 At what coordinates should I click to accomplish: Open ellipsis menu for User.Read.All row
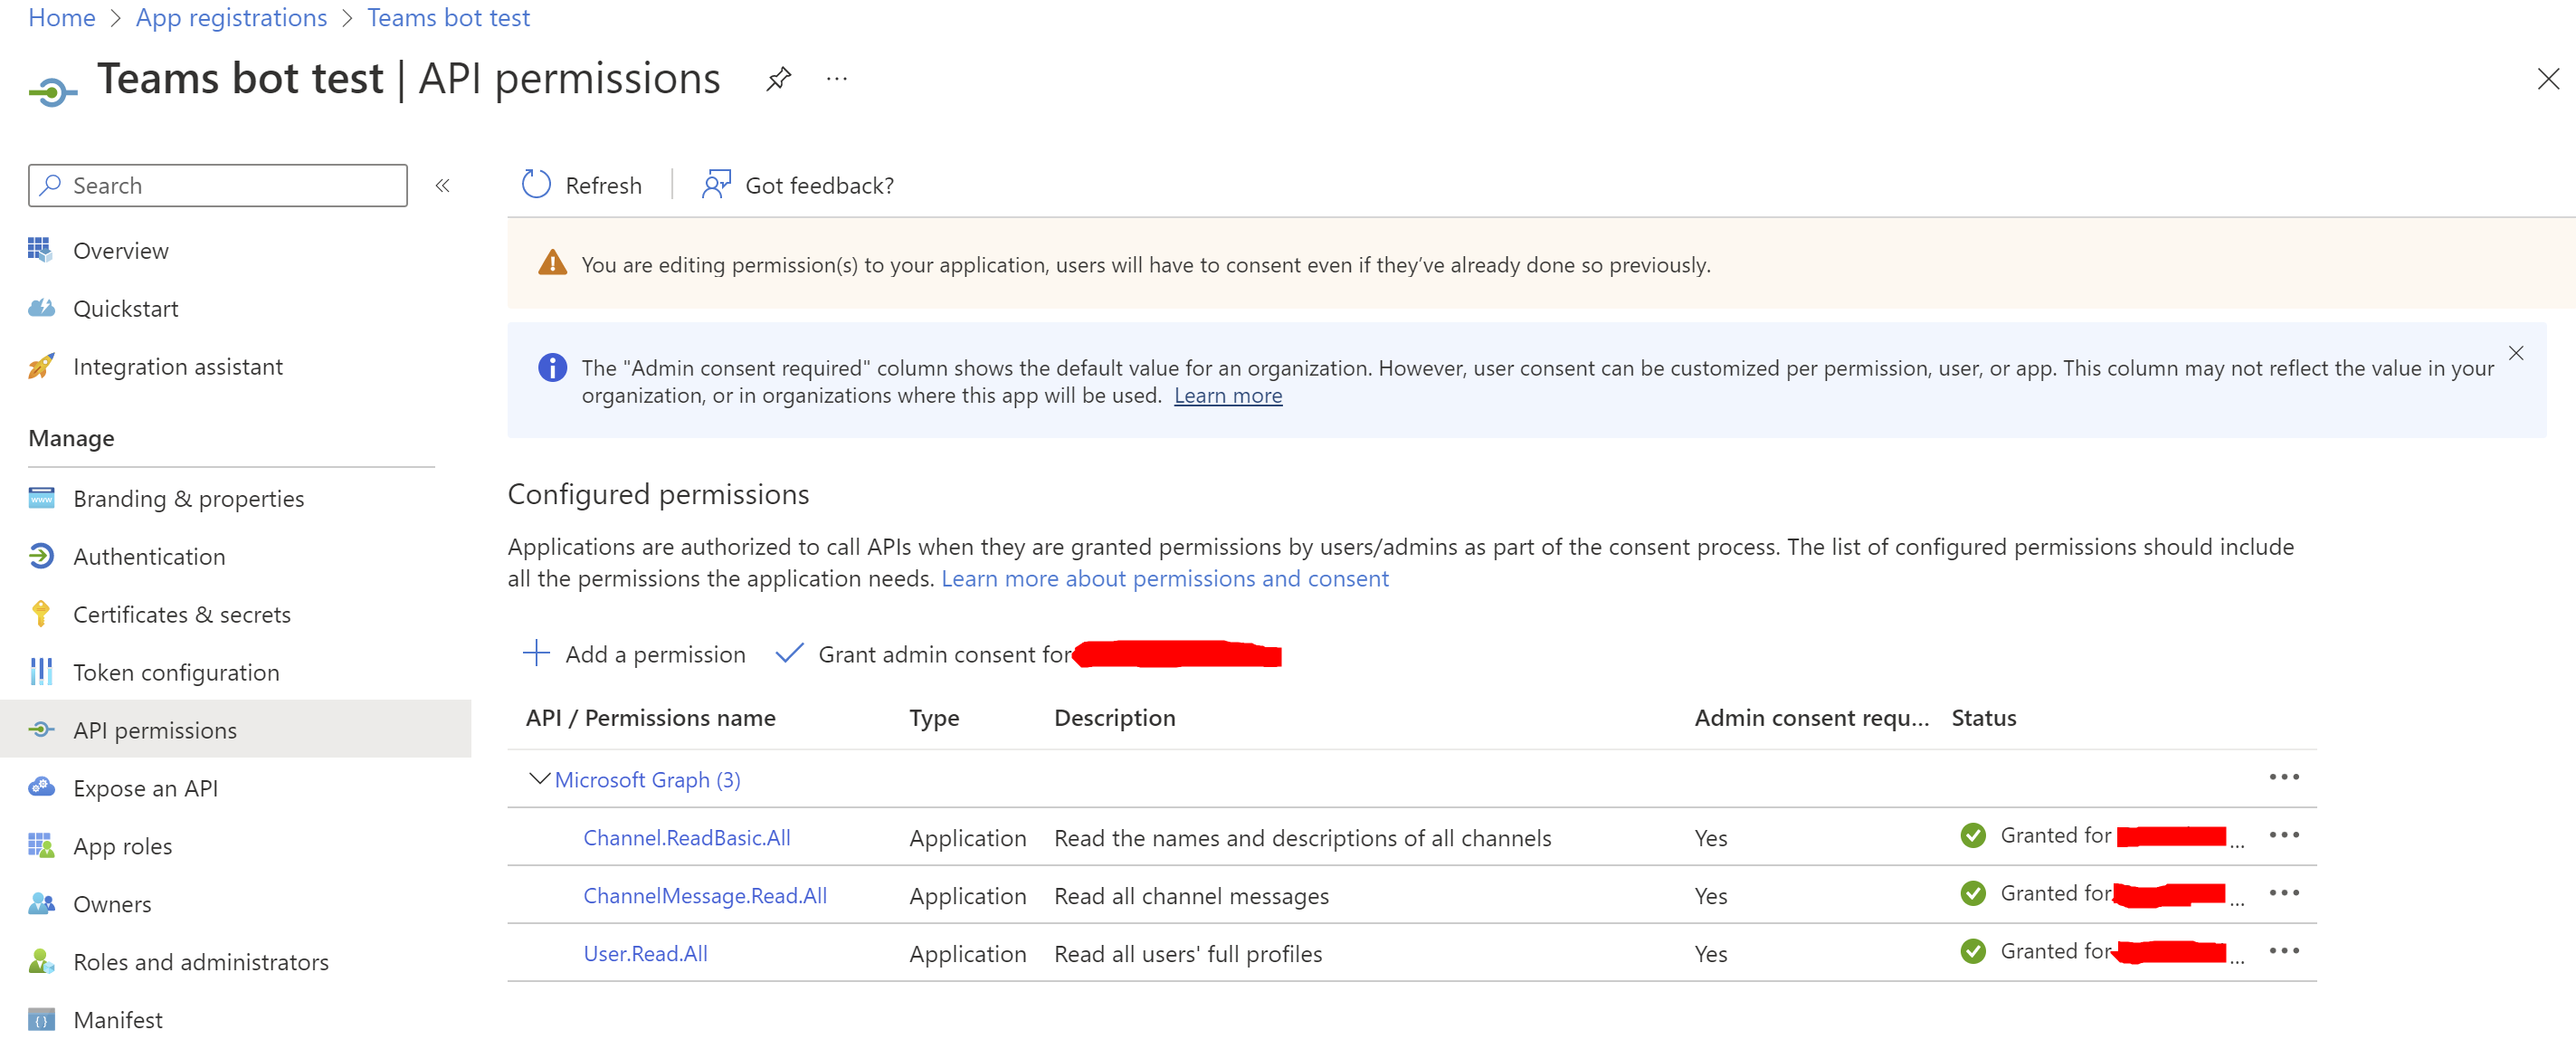click(2283, 951)
